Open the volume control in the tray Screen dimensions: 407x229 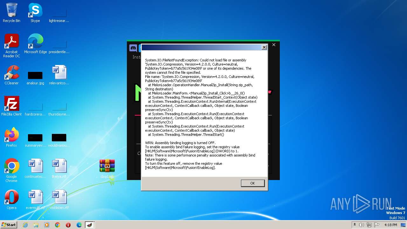pos(362,225)
